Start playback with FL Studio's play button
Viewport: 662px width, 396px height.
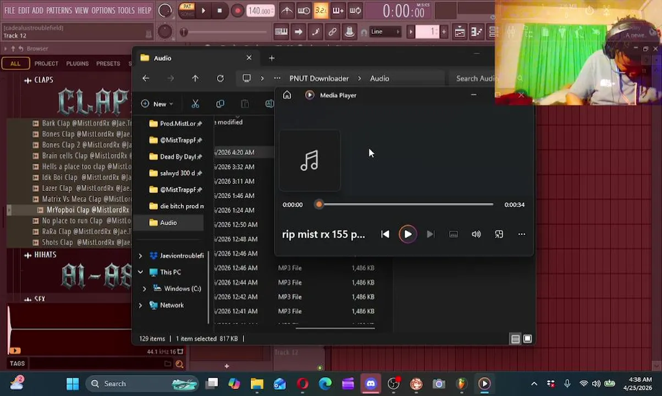tap(203, 10)
